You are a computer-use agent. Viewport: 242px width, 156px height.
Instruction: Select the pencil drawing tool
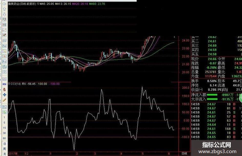pyautogui.click(x=4, y=100)
